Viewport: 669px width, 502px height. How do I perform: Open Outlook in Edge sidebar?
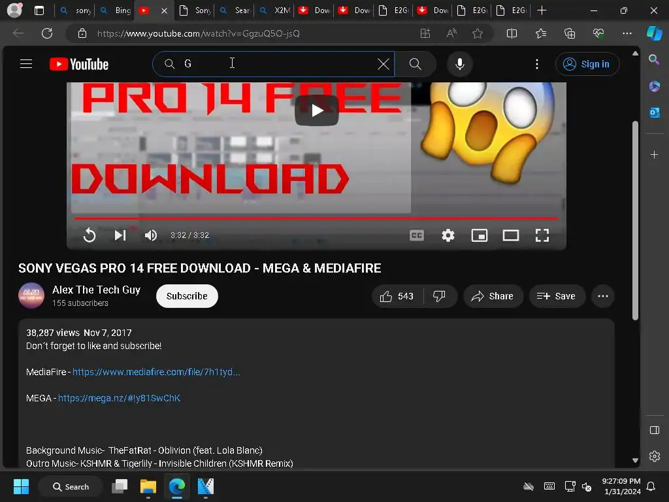click(x=654, y=112)
